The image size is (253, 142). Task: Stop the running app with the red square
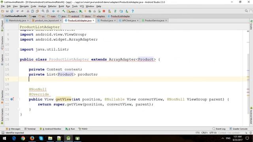(x=104, y=11)
